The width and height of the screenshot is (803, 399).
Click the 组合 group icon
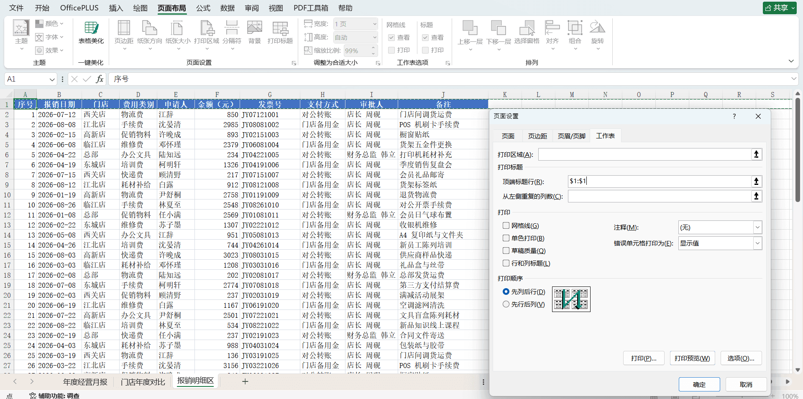click(575, 28)
